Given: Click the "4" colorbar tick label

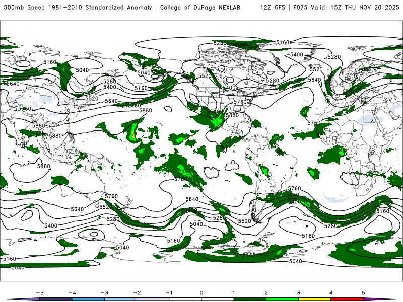Looking at the screenshot, I should click(x=331, y=293).
